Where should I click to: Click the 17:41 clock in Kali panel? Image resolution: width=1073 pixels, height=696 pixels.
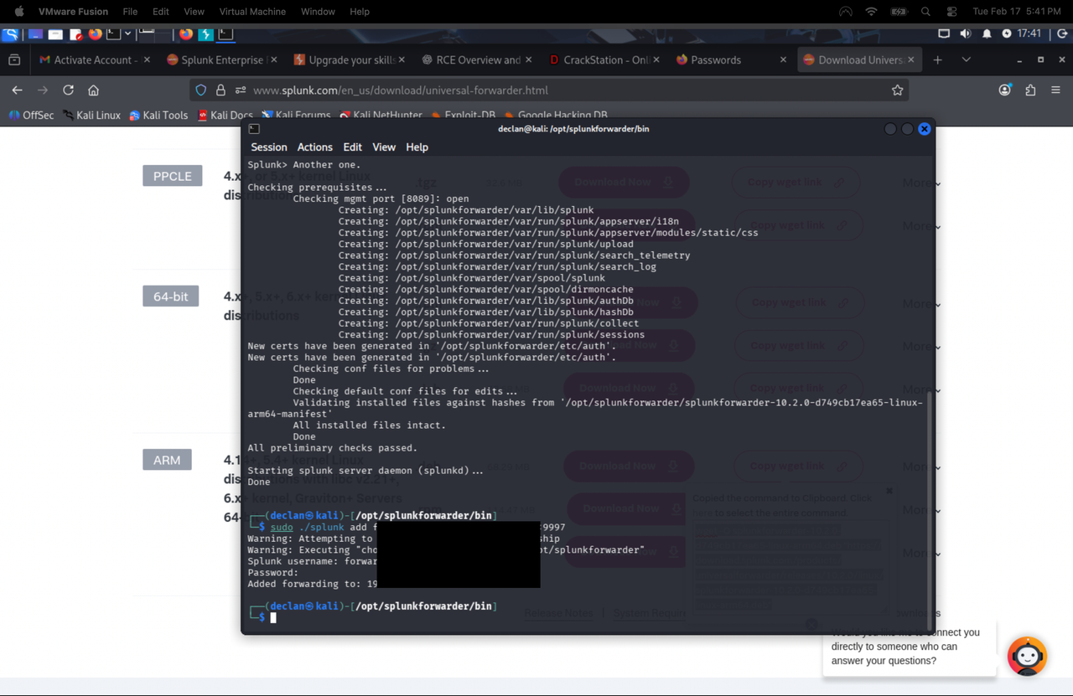coord(1029,34)
